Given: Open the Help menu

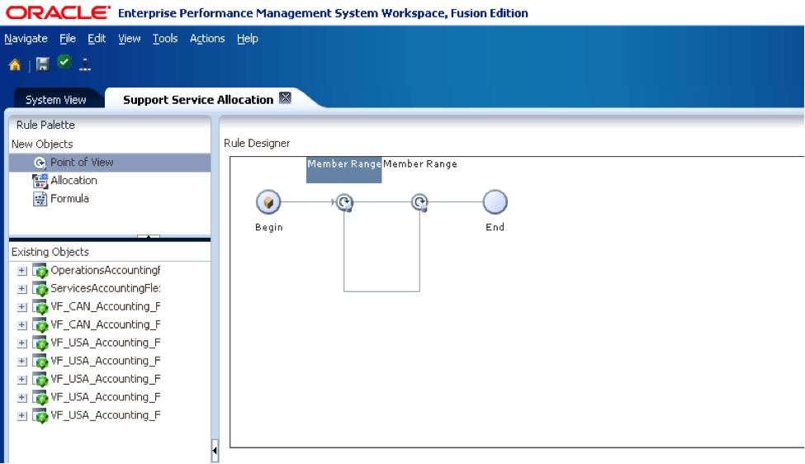Looking at the screenshot, I should tap(248, 39).
